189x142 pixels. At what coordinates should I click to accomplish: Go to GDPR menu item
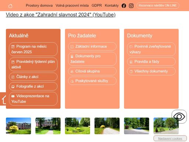click(x=97, y=6)
